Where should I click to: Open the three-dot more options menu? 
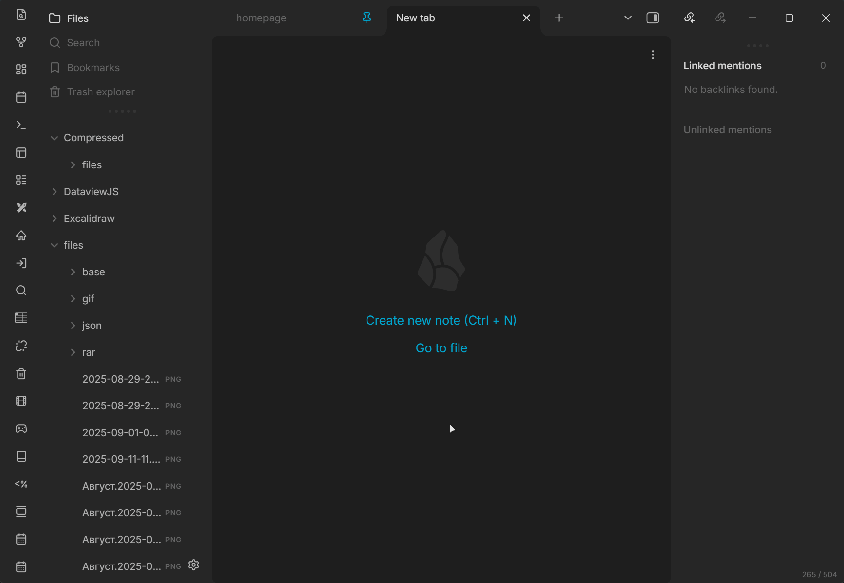(653, 55)
